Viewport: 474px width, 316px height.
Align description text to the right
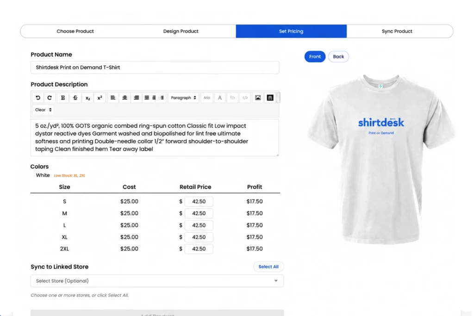pyautogui.click(x=137, y=98)
